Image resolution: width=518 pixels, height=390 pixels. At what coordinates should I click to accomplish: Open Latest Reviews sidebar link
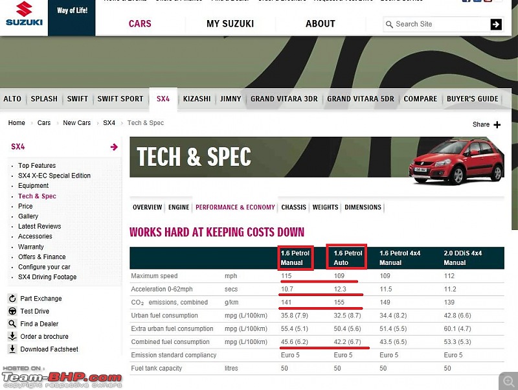(39, 226)
